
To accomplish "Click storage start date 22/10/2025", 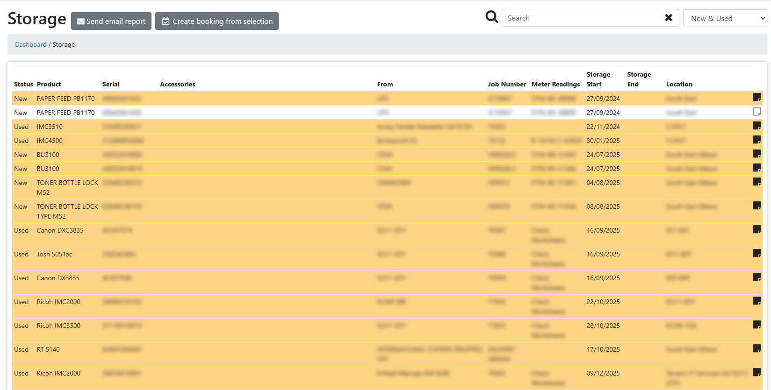I will [603, 302].
